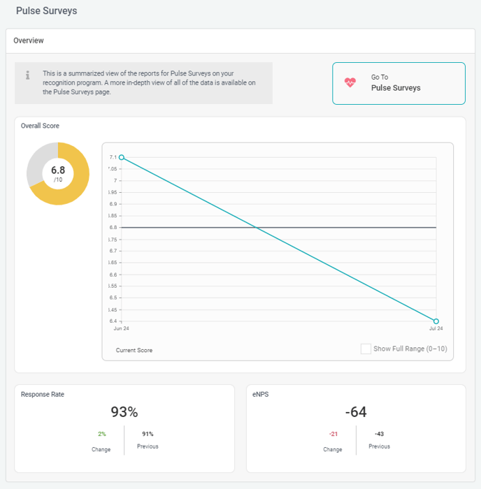The image size is (481, 489).
Task: Enable the Show Full Range checkbox
Action: point(366,349)
